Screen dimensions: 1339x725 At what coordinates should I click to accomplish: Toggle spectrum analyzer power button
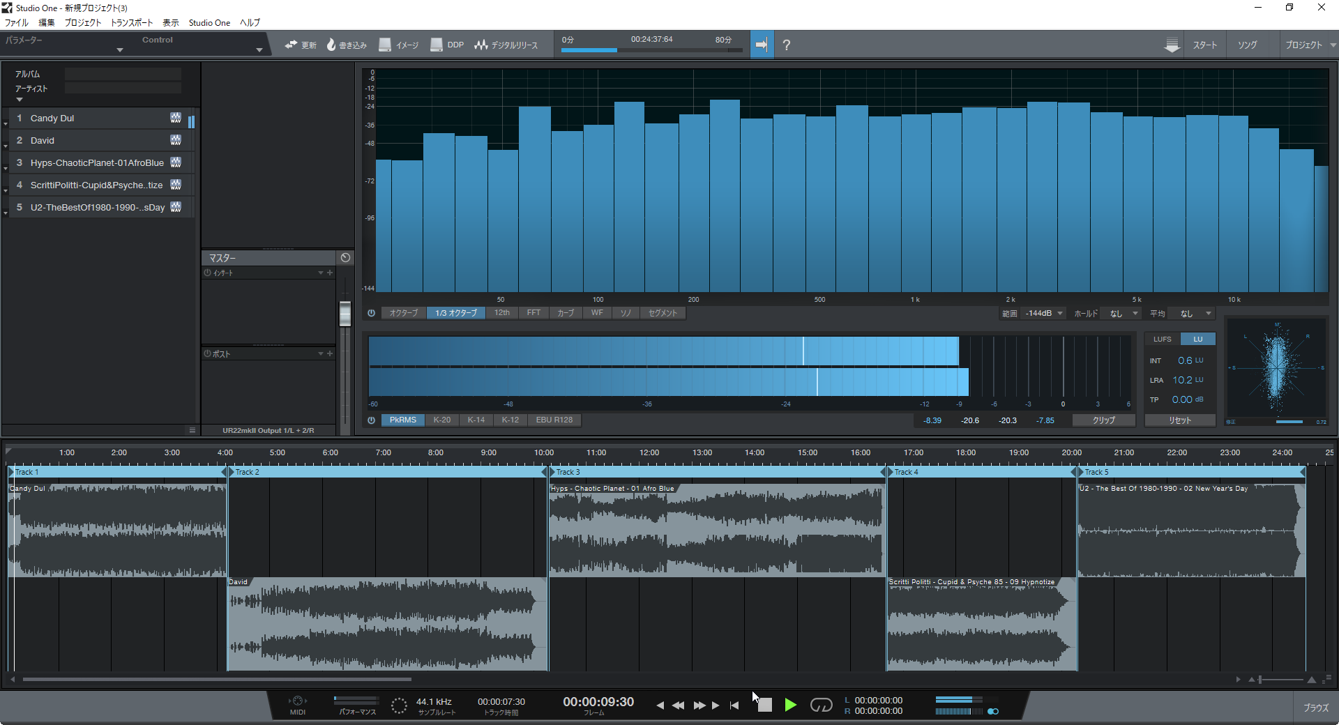click(371, 313)
